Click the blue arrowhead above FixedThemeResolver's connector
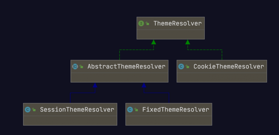This screenshot has width=279, height=135. (144, 85)
